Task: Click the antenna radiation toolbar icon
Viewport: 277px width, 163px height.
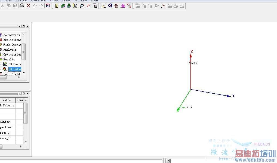Action: tap(129, 6)
